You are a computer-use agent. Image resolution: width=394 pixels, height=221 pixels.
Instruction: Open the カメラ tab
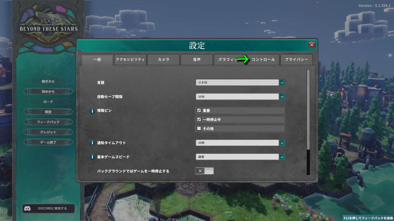pyautogui.click(x=163, y=60)
